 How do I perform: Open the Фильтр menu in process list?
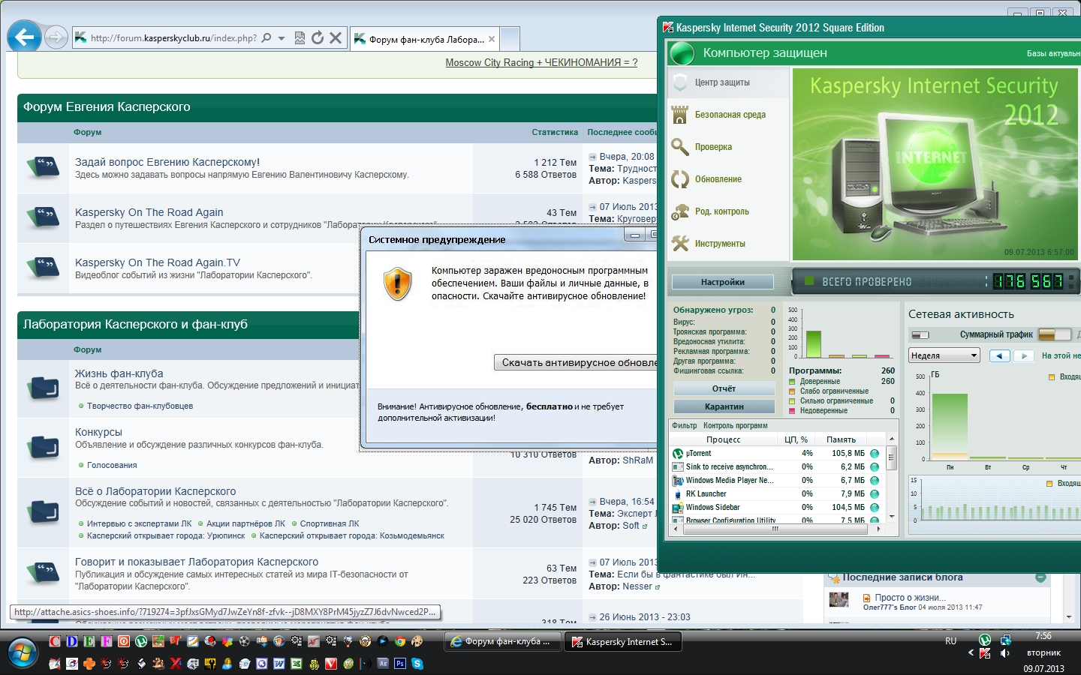pyautogui.click(x=684, y=425)
